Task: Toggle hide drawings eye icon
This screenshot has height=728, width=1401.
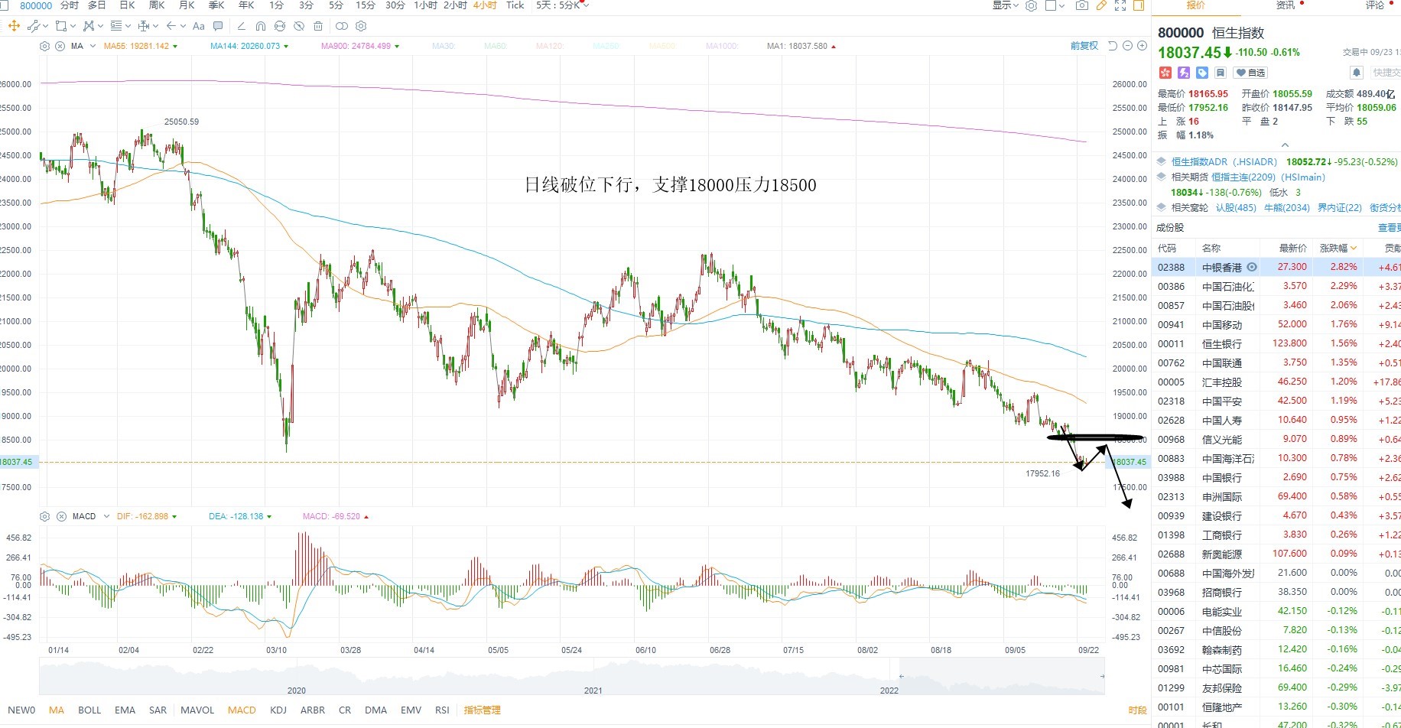Action: pos(299,26)
